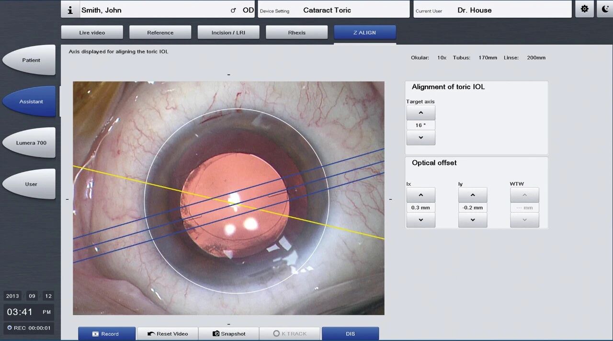Screen dimensions: 613x341
Task: Increase Ix optical offset
Action: point(420,195)
